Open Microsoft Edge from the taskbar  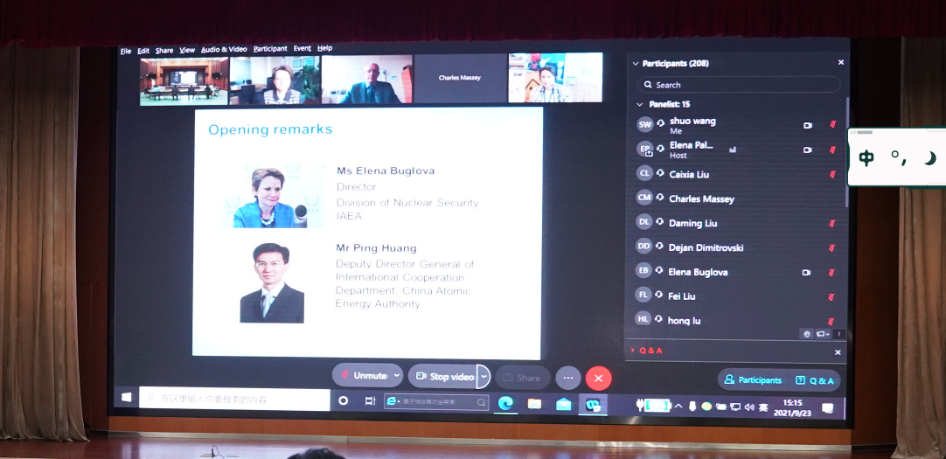pos(505,404)
